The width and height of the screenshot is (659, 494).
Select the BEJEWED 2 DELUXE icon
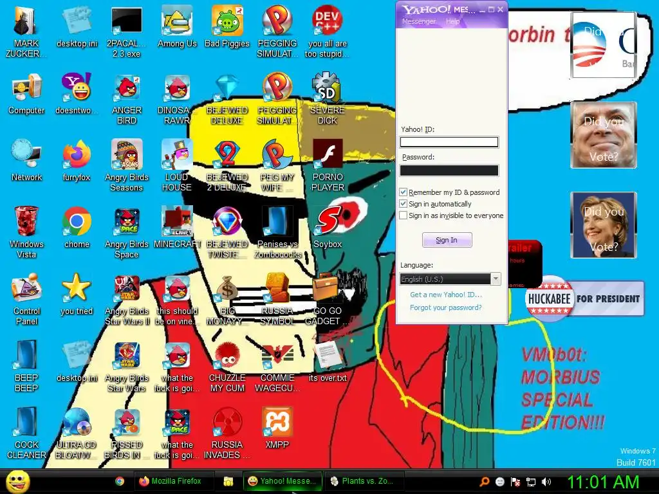pyautogui.click(x=227, y=165)
